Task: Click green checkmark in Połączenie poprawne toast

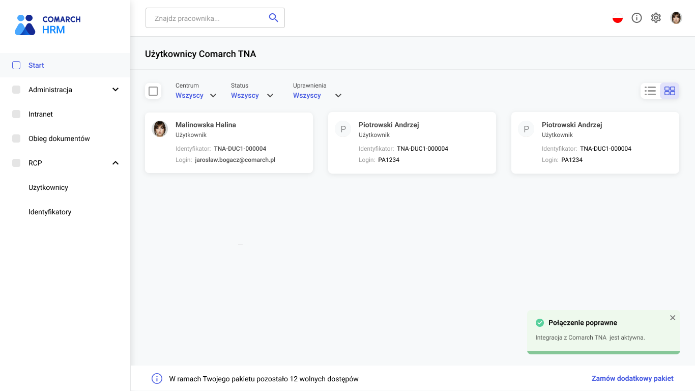Action: coord(540,323)
